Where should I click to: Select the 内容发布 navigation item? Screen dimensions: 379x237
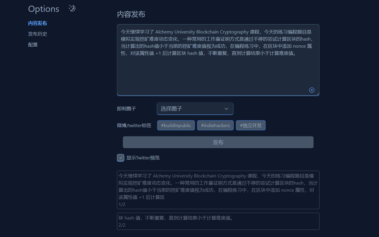37,23
